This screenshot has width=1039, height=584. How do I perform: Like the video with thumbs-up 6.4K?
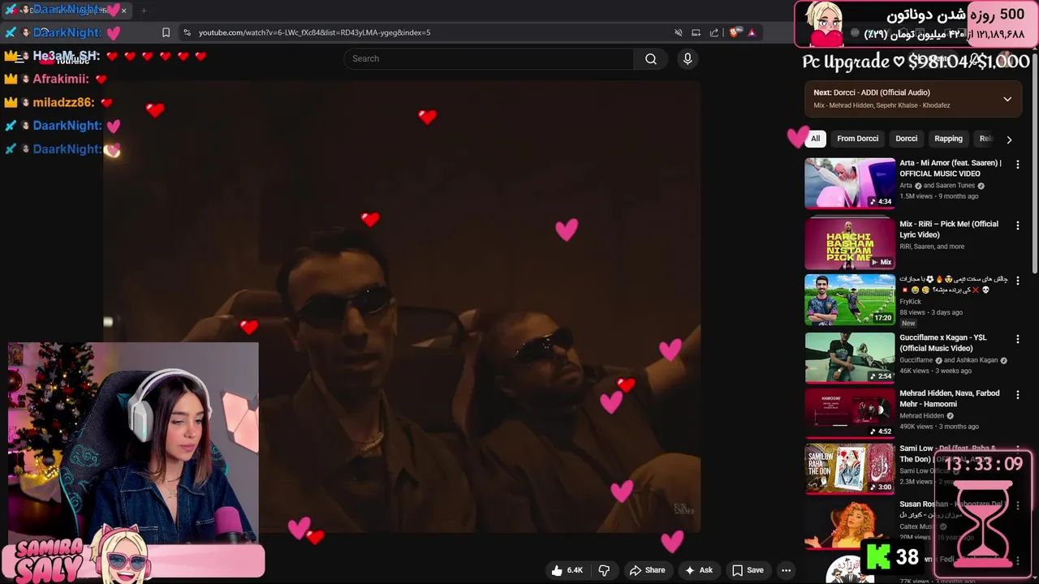click(567, 570)
